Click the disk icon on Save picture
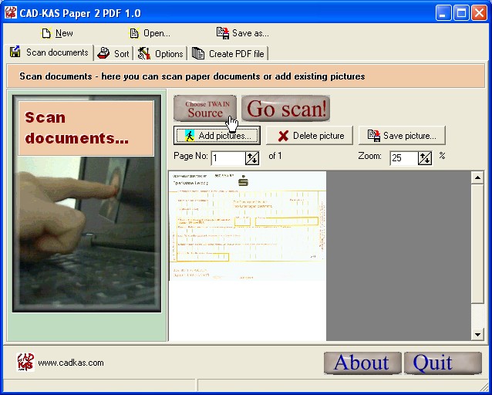 point(374,136)
